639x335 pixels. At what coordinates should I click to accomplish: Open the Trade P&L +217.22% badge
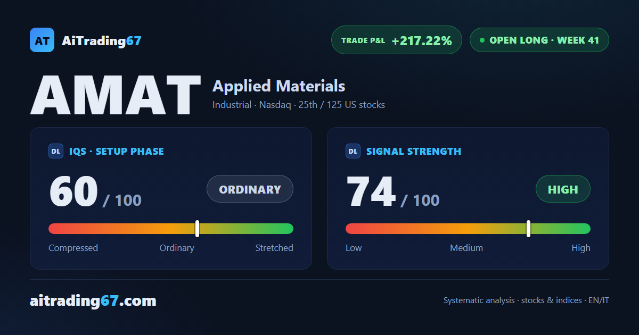click(x=396, y=40)
